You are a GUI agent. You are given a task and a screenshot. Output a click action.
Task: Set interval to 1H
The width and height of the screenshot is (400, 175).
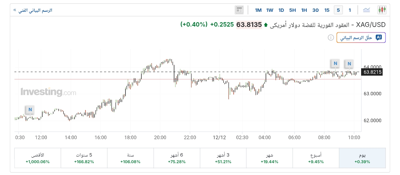click(304, 10)
